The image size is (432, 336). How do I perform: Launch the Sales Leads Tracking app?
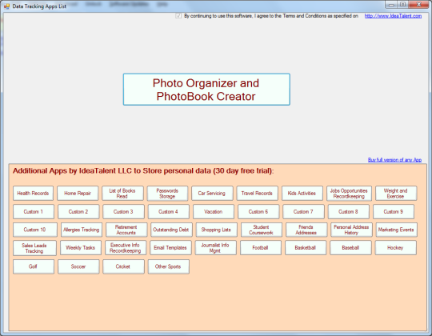pos(34,248)
